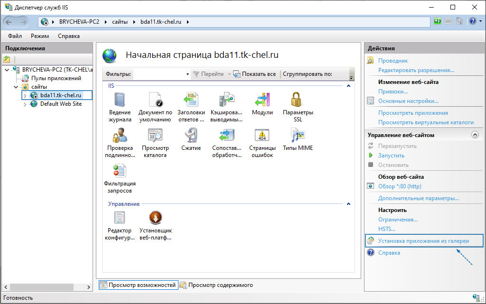Open Проверка подлинности feature

tap(120, 143)
